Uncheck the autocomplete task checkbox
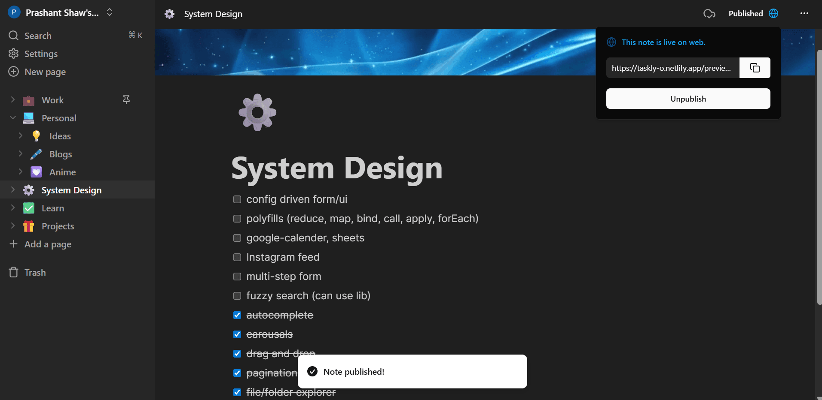 tap(237, 315)
